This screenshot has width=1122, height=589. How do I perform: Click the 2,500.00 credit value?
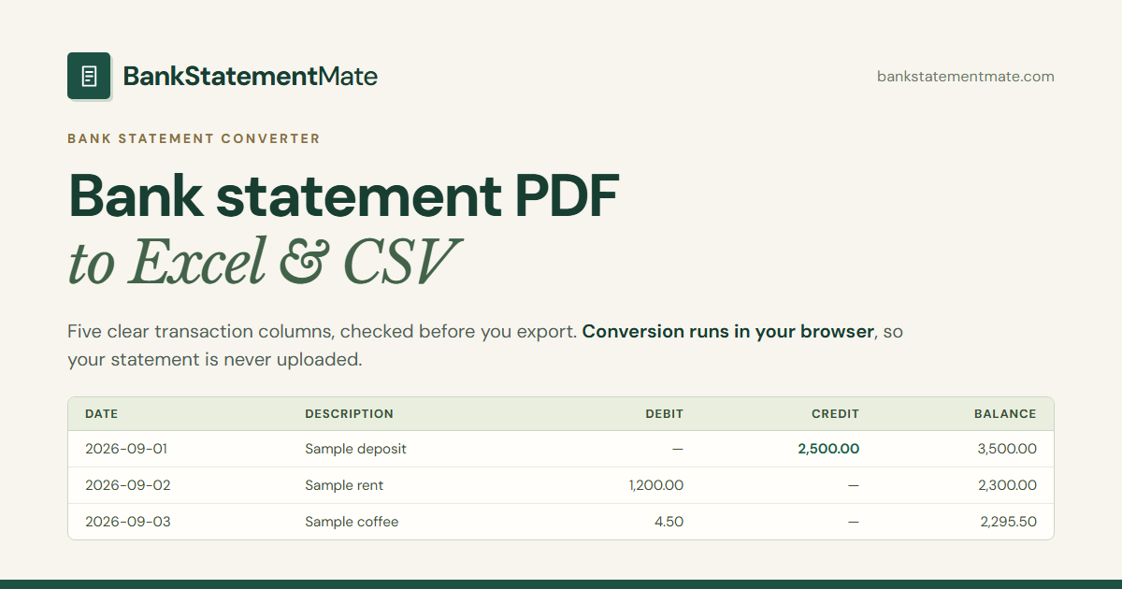tap(828, 449)
